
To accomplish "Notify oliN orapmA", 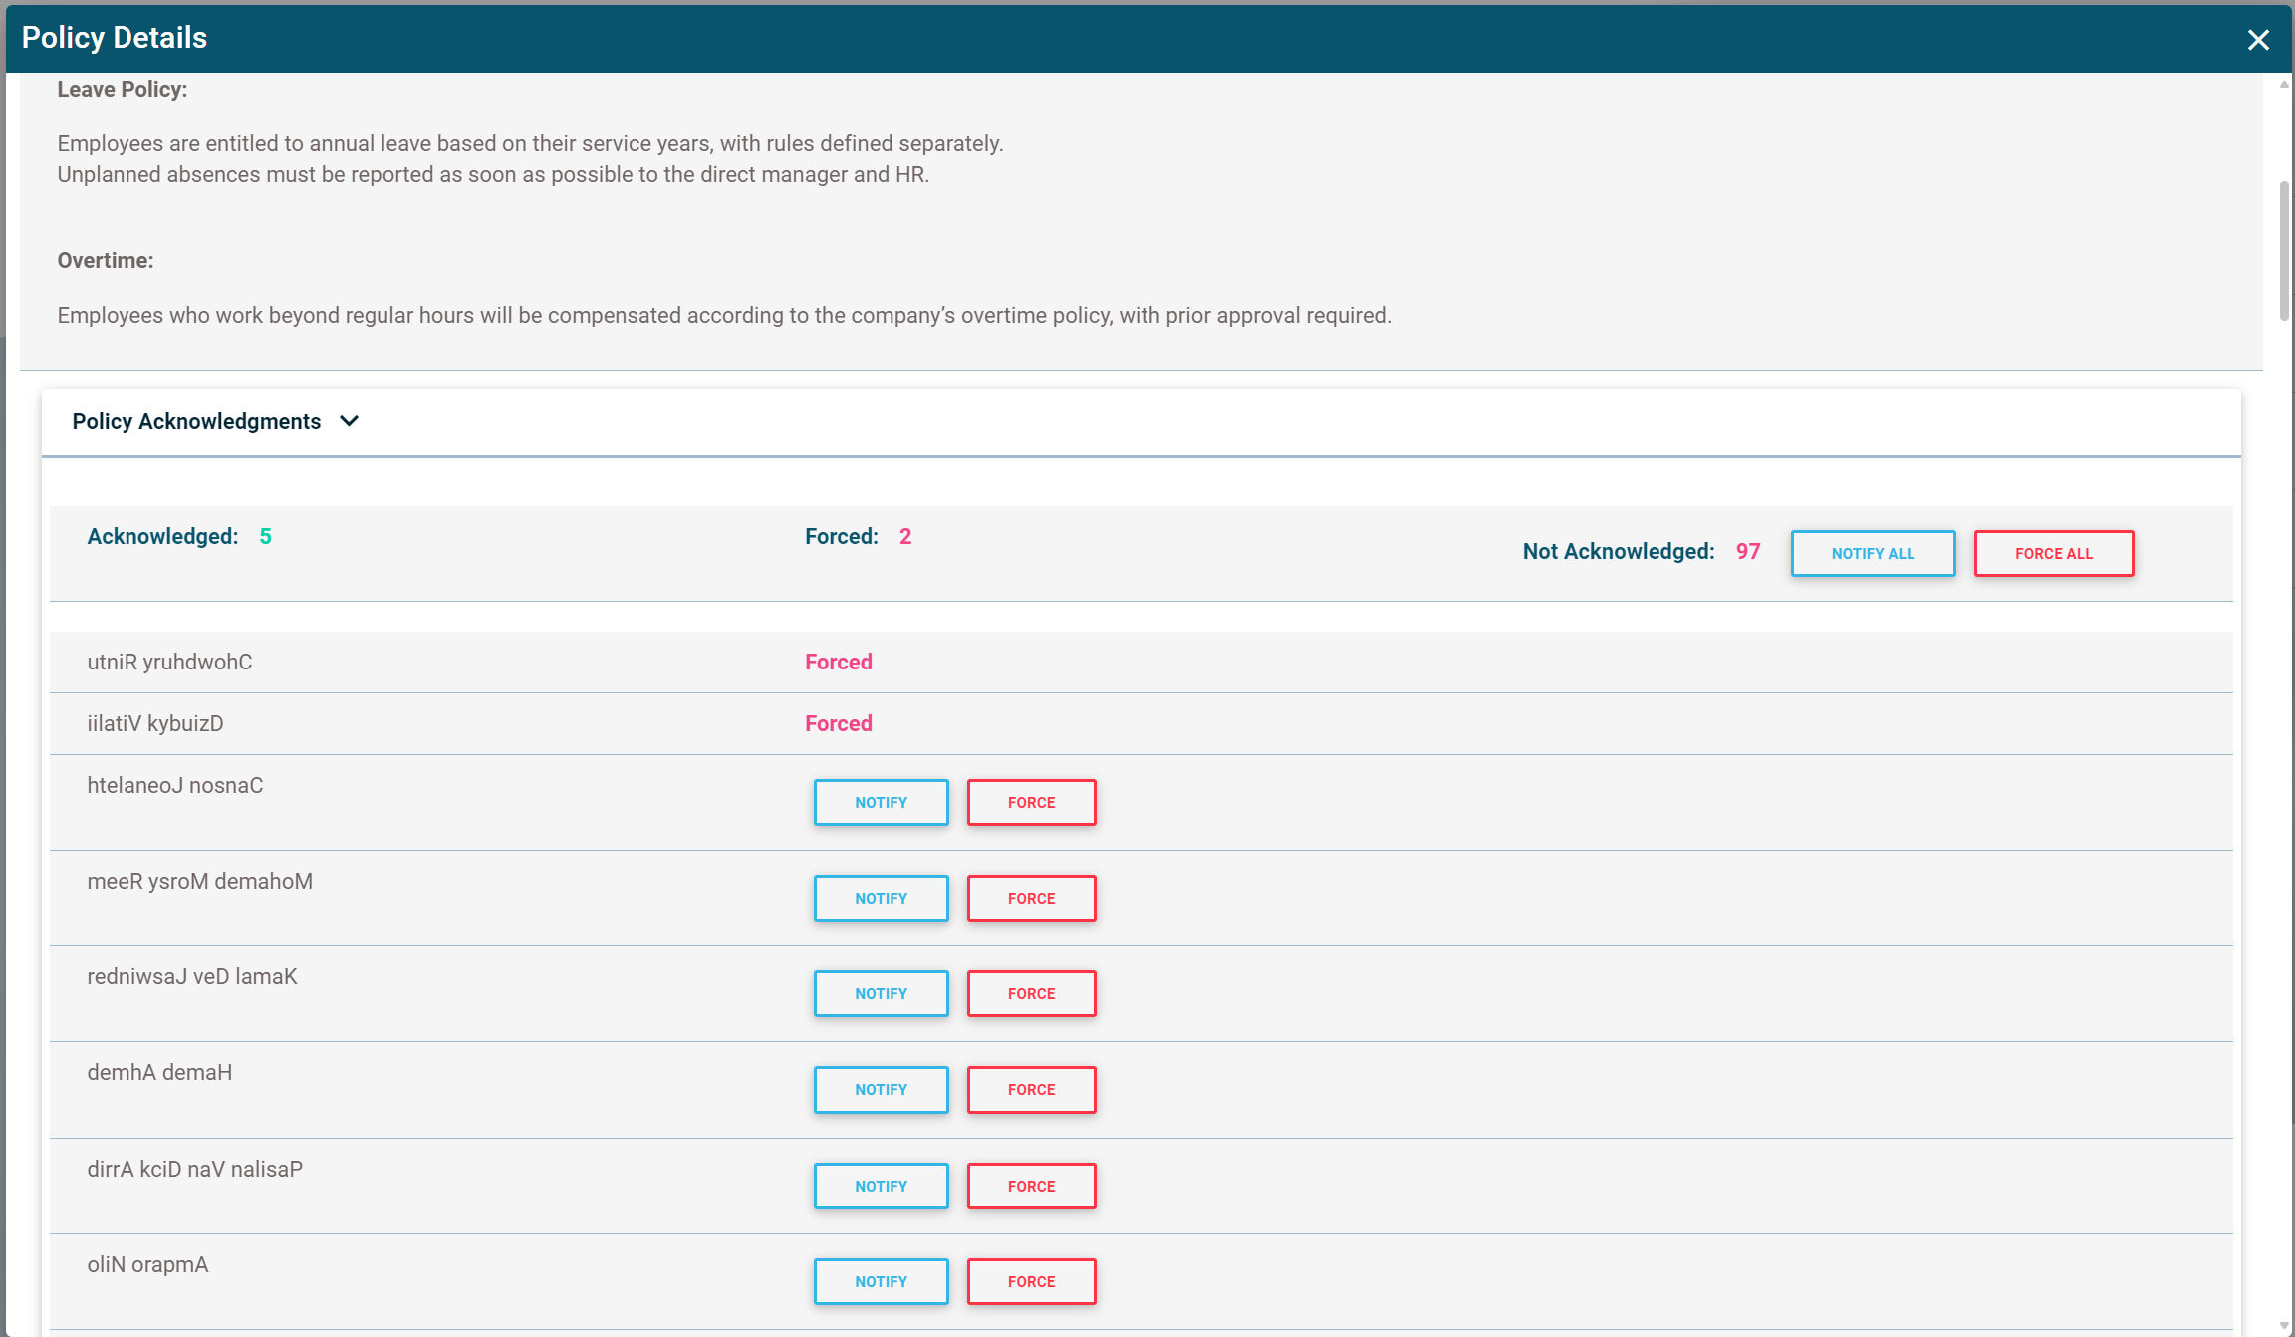I will click(881, 1281).
